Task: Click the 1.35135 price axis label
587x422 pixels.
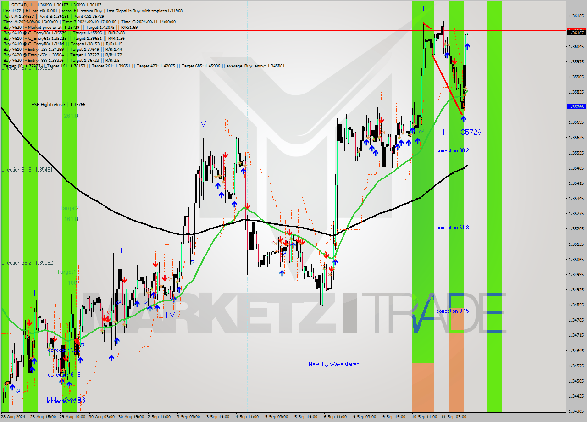Action: (576, 244)
